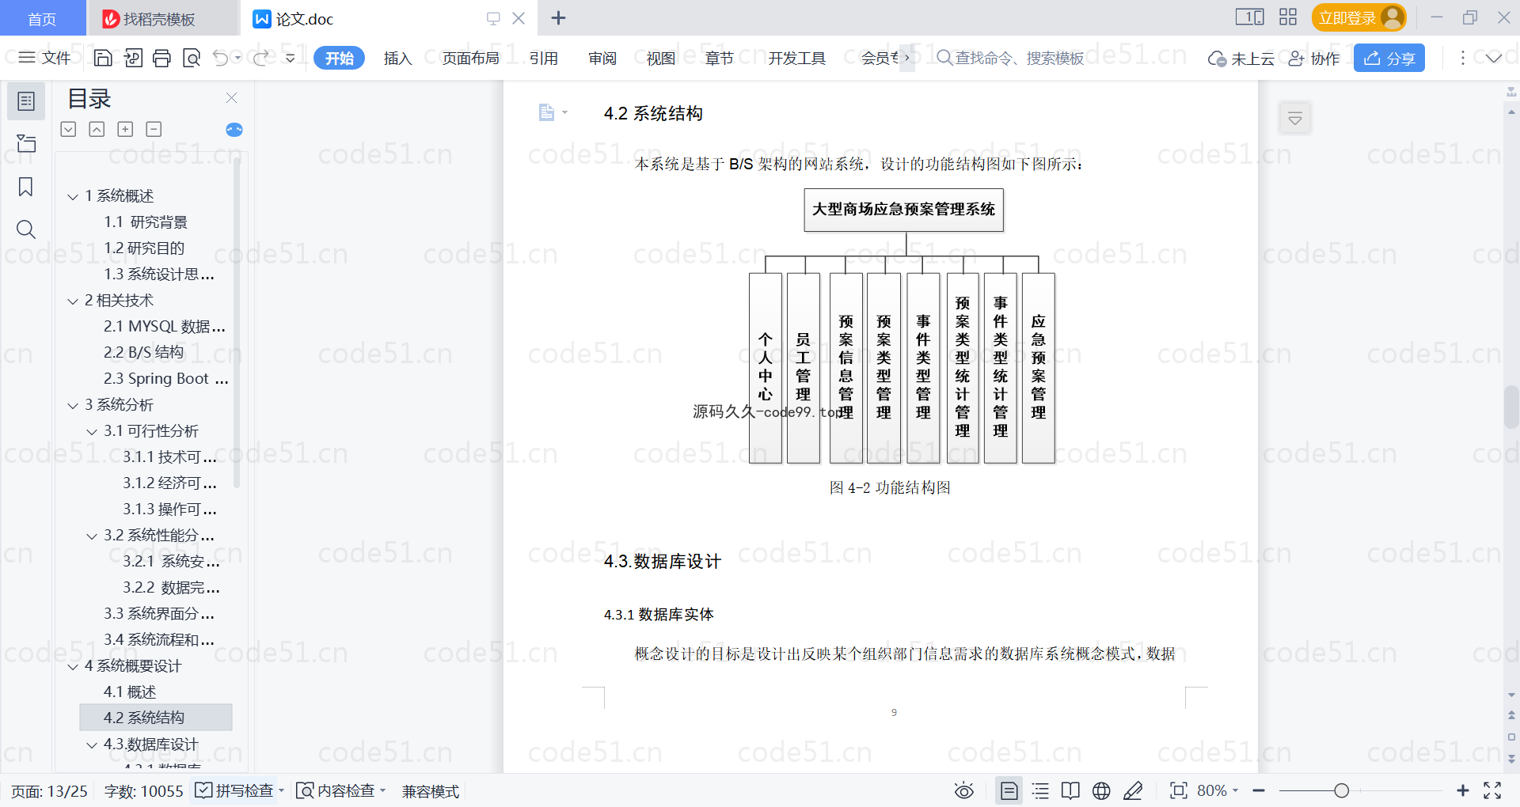Click the collapse-all outline icon
This screenshot has width=1520, height=807.
click(97, 129)
